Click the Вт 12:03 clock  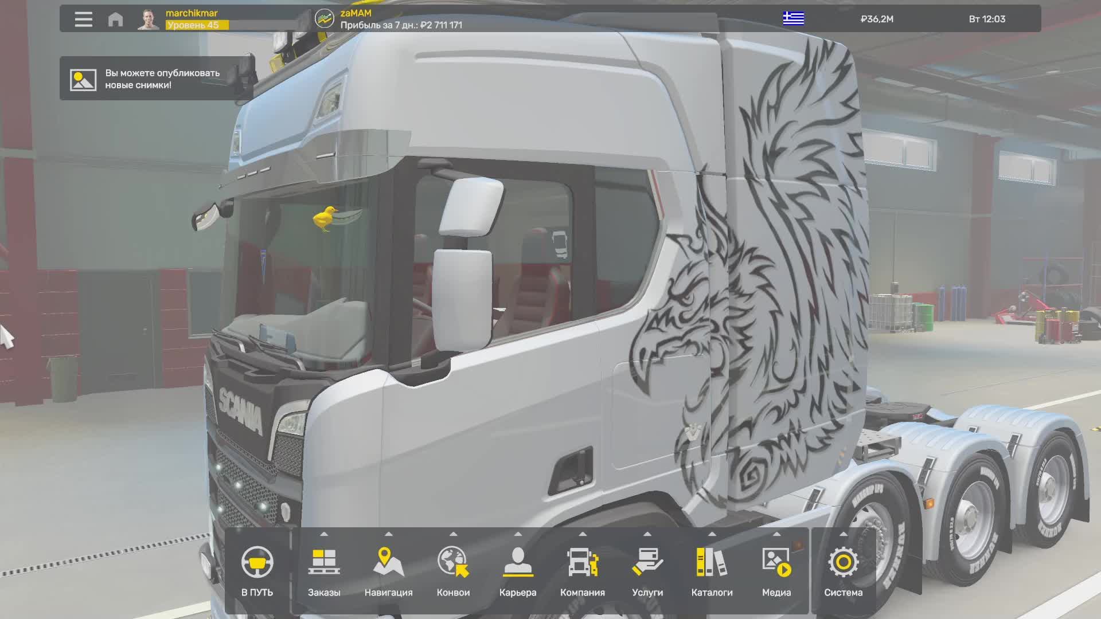click(x=987, y=19)
